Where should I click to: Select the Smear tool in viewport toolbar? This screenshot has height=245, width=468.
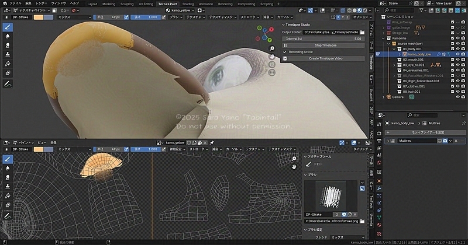(x=8, y=45)
